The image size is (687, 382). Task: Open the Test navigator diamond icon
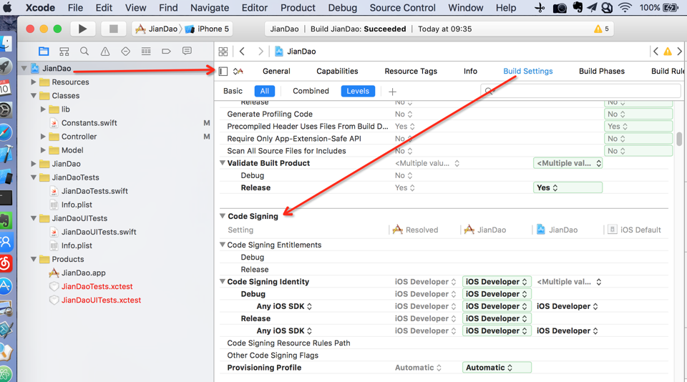pyautogui.click(x=126, y=52)
